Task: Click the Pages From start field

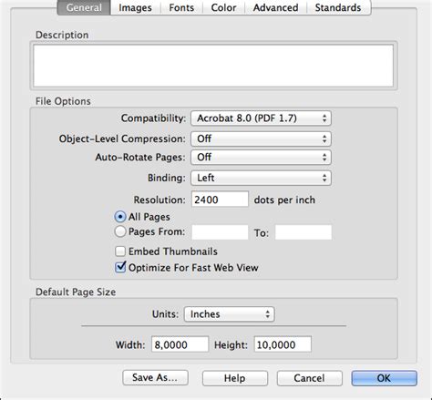Action: tap(220, 232)
